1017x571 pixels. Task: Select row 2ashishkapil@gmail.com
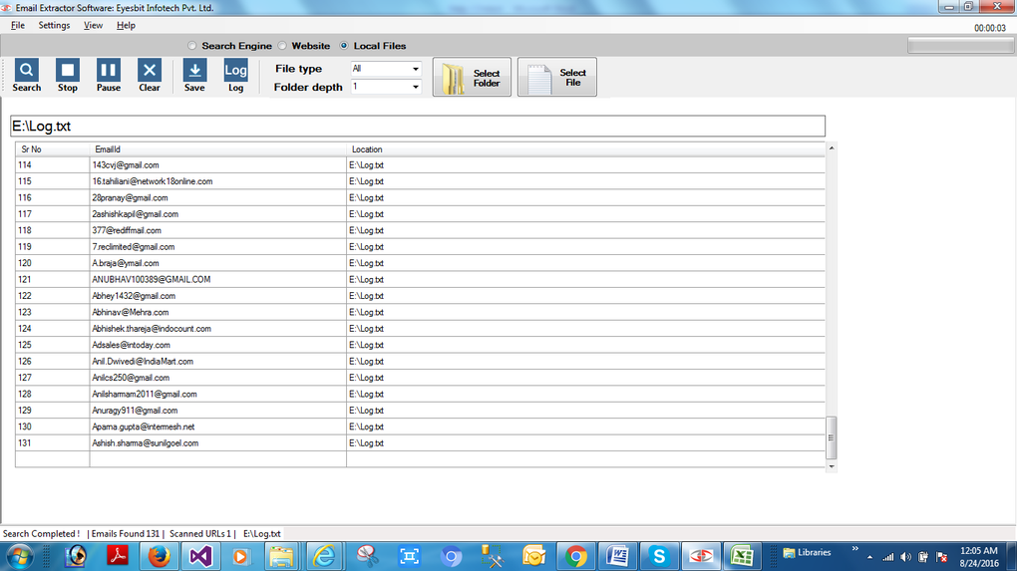point(421,214)
